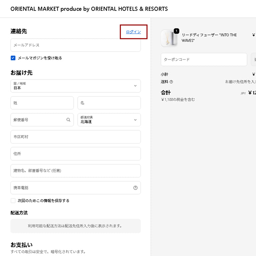The image size is (256, 256).
Task: Click the reed diffuser product thumbnail
Action: [x=169, y=38]
